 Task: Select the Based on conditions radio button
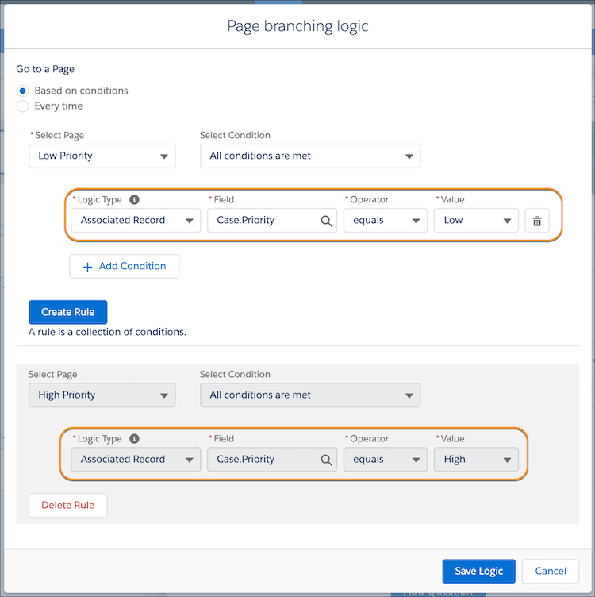(x=23, y=91)
